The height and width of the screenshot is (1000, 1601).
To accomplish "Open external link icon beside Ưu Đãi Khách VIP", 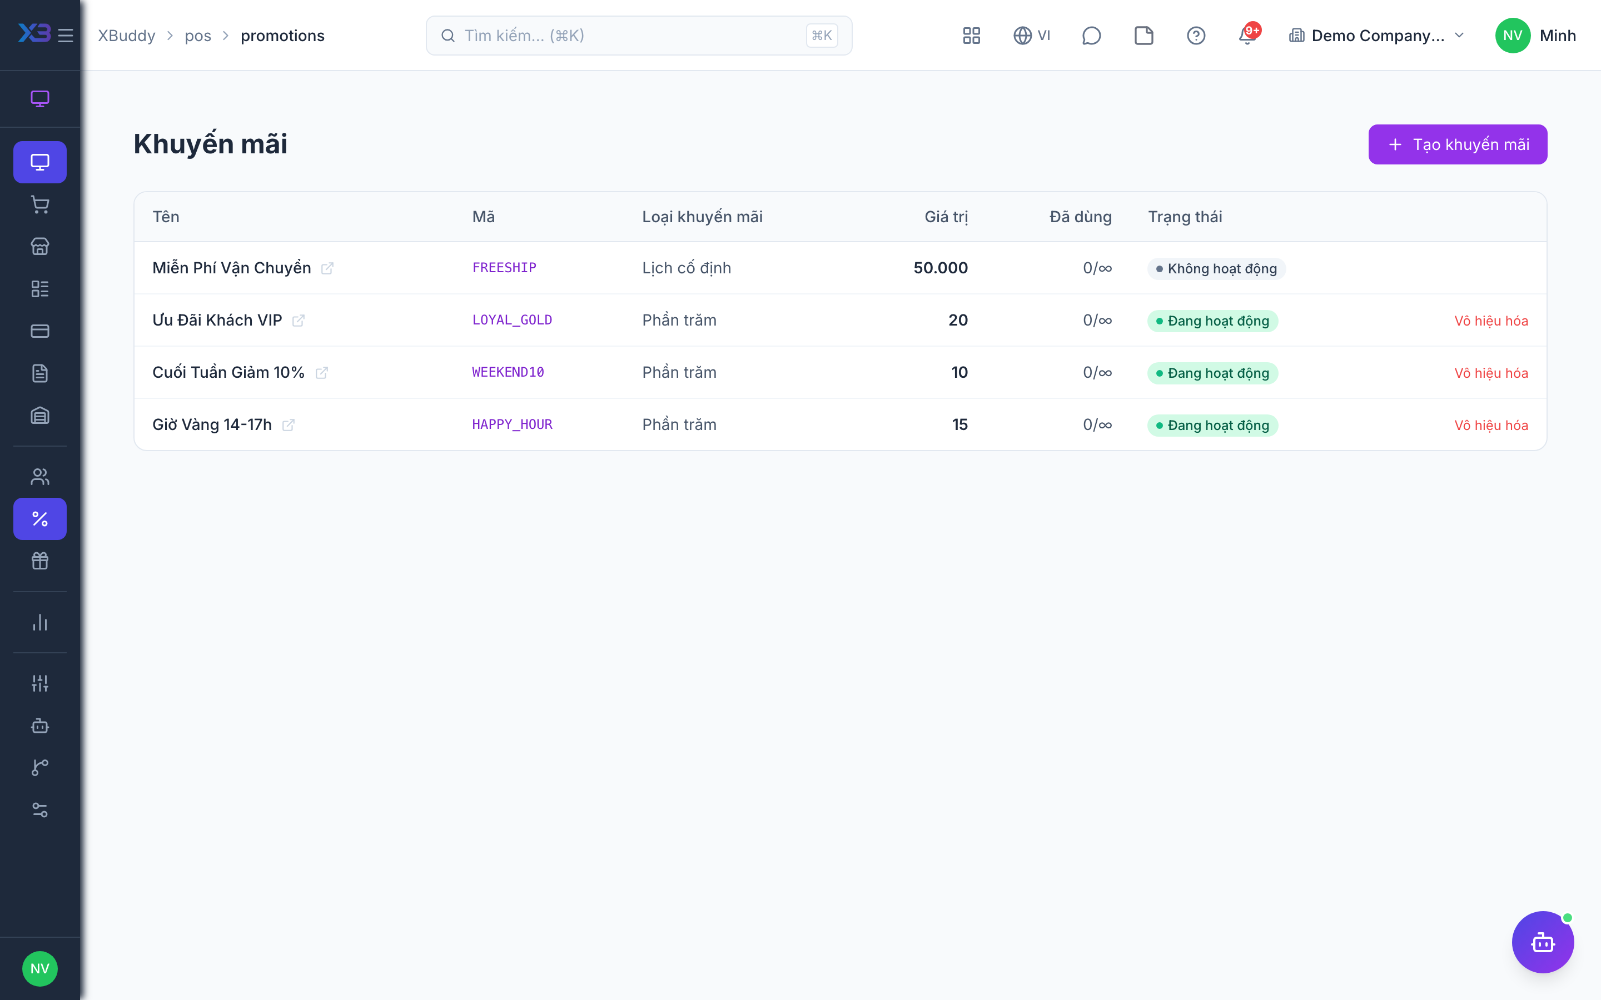I will click(x=299, y=320).
